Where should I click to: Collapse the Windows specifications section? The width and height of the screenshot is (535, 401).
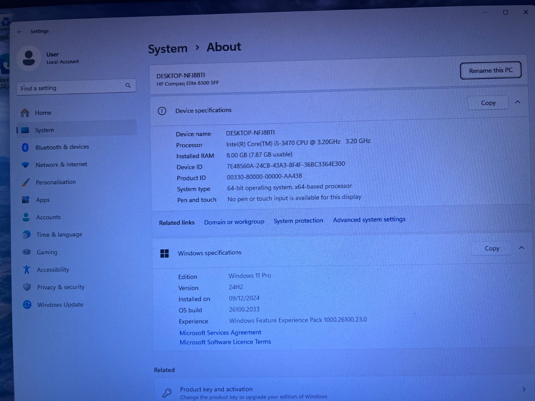[x=522, y=248]
